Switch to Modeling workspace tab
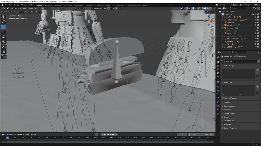Viewport: 261px width, 146px height. point(48,5)
